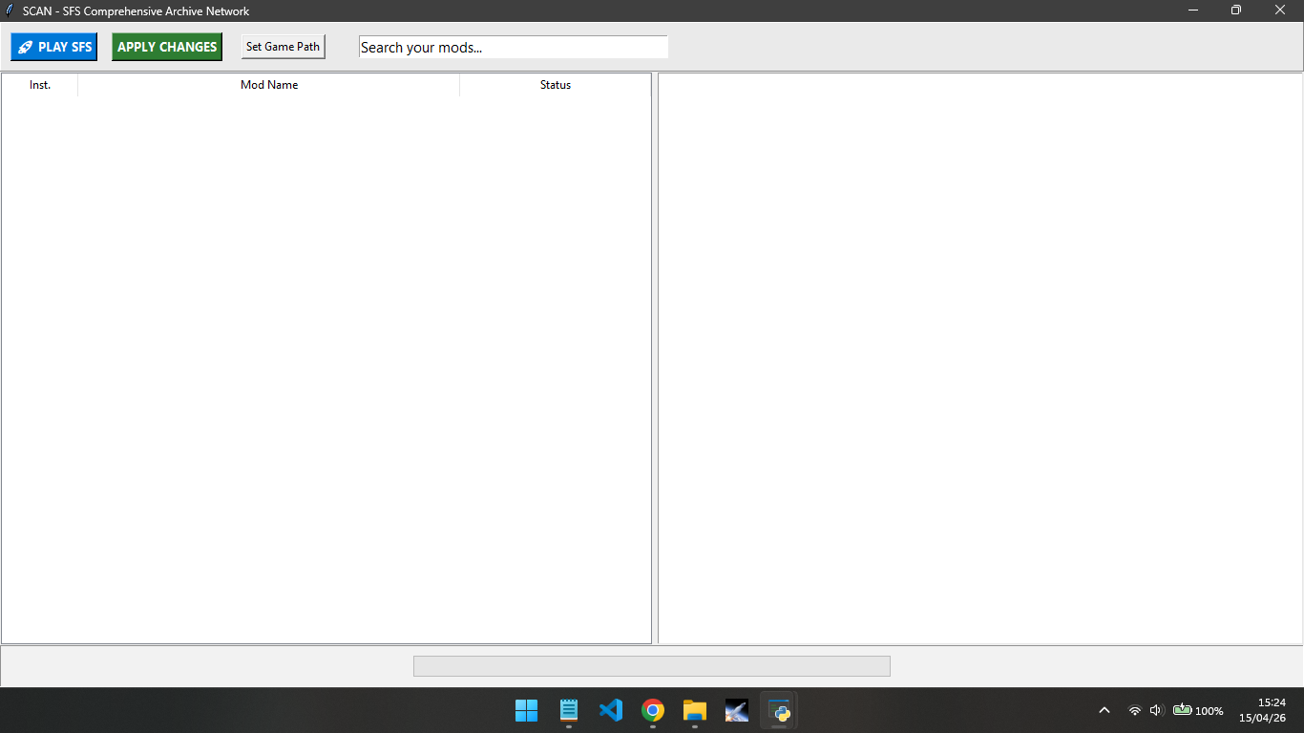The width and height of the screenshot is (1304, 733).
Task: Select the Python app icon in the taskbar
Action: [779, 710]
